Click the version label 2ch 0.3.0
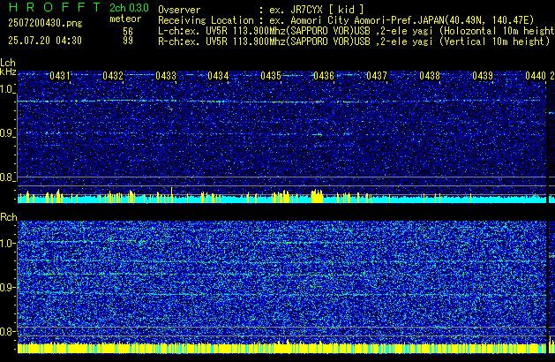 pos(129,8)
